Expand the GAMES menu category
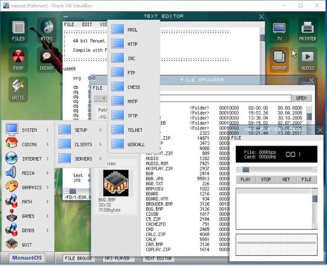 [29, 216]
